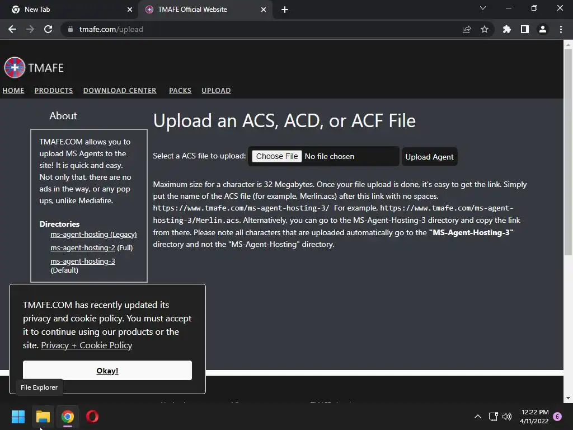Image resolution: width=573 pixels, height=430 pixels.
Task: Go to the HOME menu item
Action: (x=13, y=90)
